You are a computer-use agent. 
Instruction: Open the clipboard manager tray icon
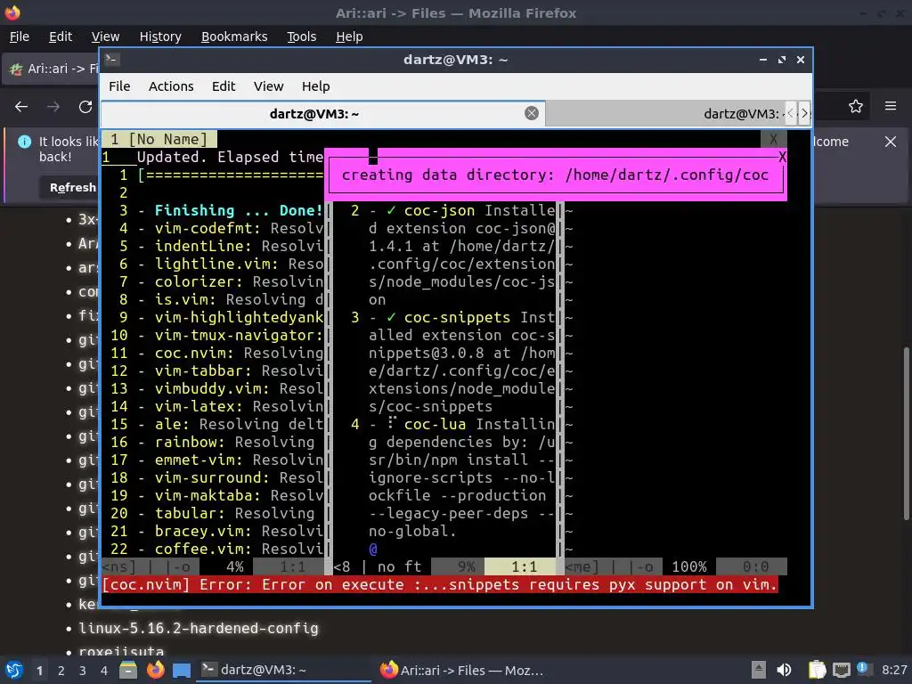tap(818, 670)
